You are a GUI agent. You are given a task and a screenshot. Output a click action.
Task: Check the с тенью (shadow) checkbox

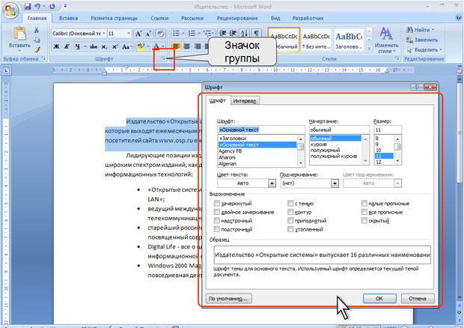coord(290,204)
